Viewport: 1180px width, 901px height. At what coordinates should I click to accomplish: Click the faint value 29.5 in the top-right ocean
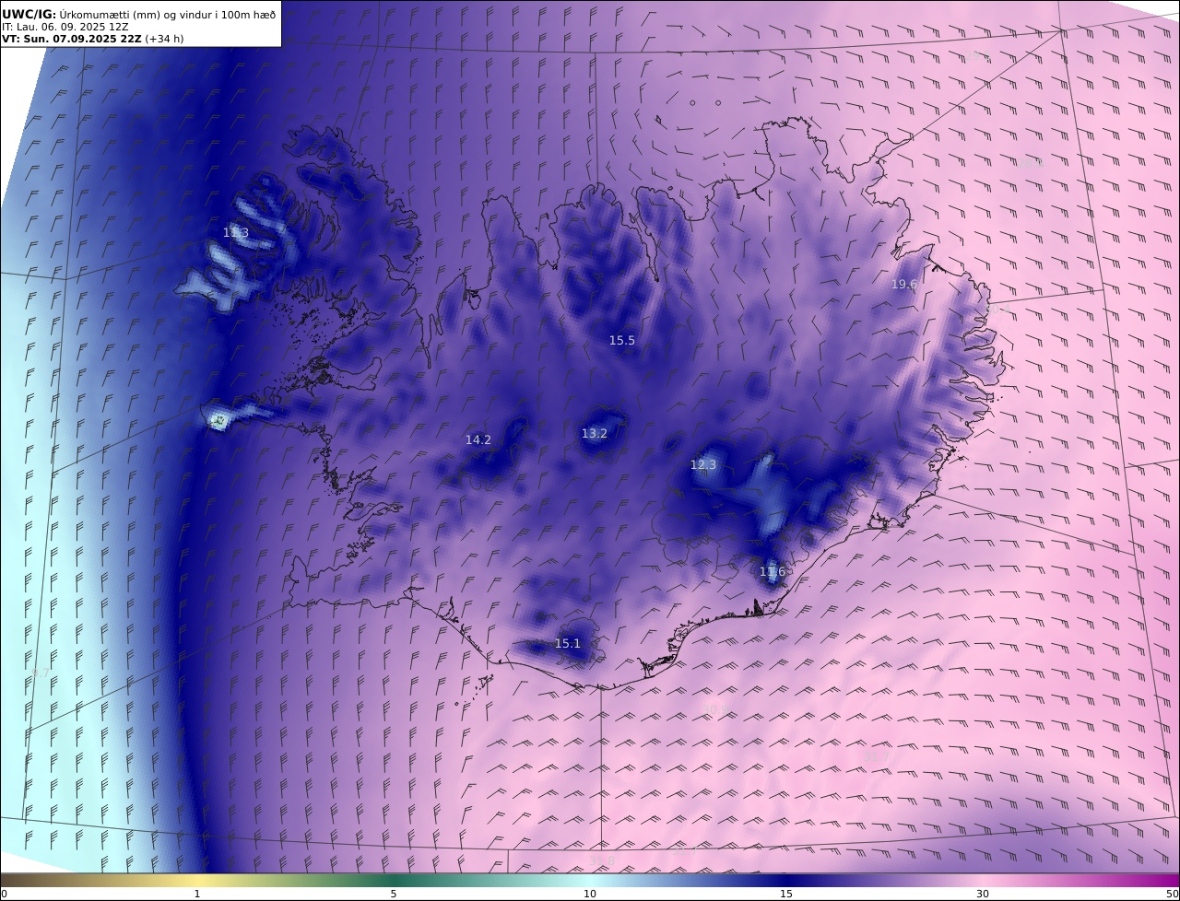click(x=977, y=55)
